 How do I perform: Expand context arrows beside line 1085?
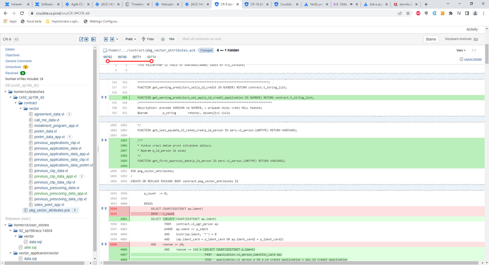[104, 140]
